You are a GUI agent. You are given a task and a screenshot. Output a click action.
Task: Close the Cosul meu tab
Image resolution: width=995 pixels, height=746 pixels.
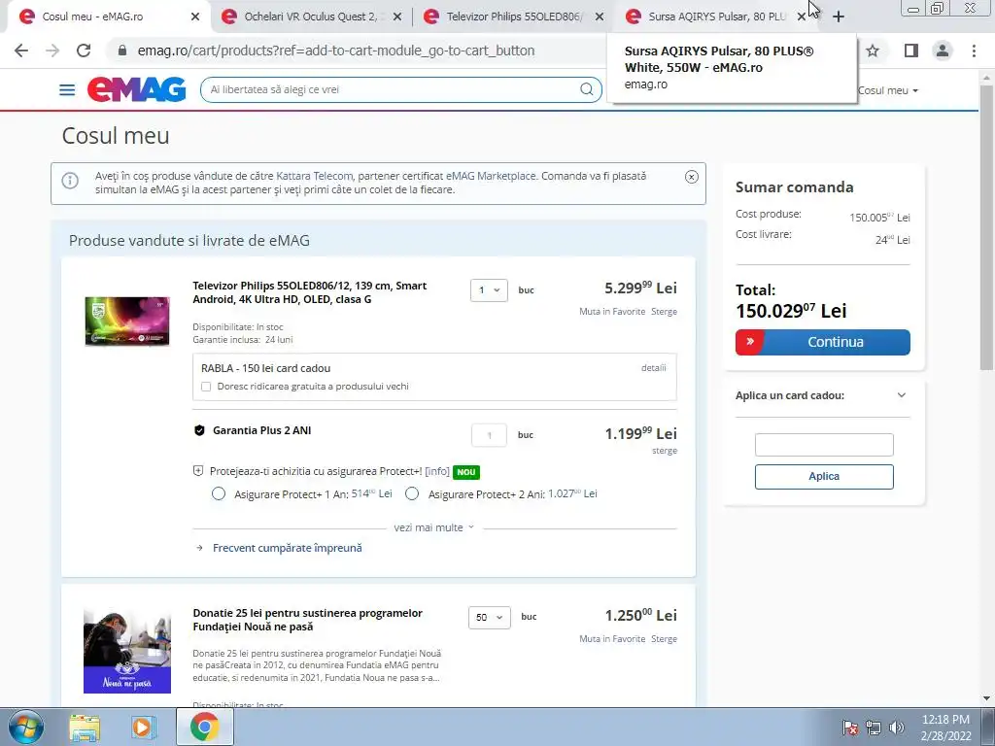[x=195, y=17]
